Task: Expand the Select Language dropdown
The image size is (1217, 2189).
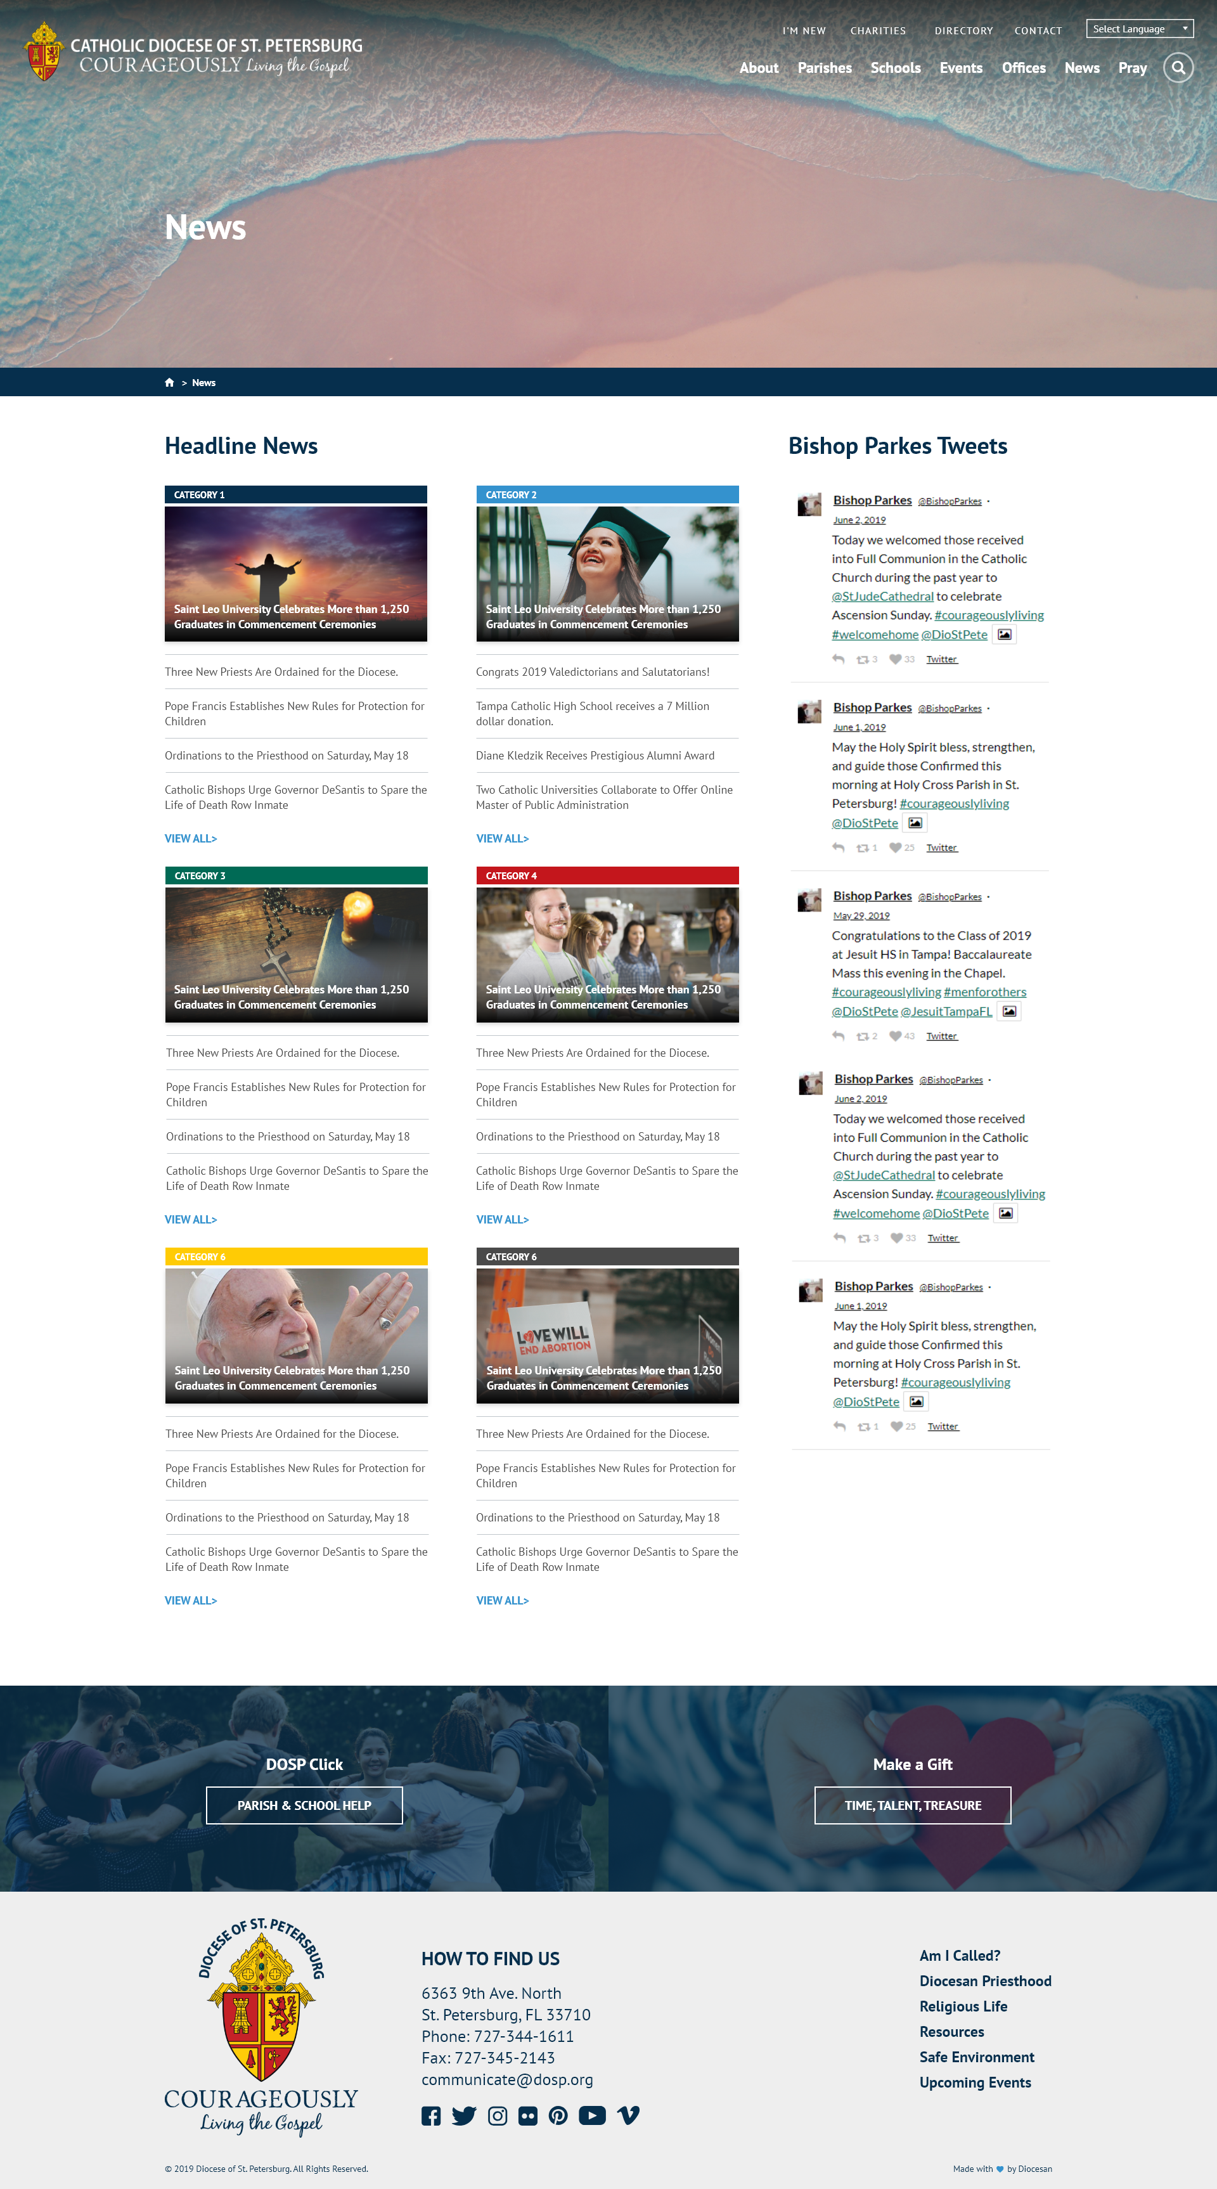Action: point(1139,29)
